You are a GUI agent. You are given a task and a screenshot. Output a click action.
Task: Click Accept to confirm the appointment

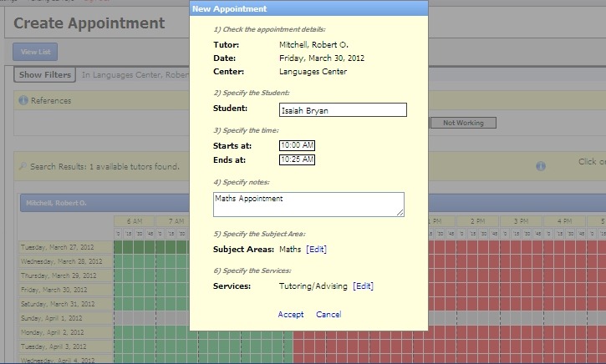[x=291, y=314]
